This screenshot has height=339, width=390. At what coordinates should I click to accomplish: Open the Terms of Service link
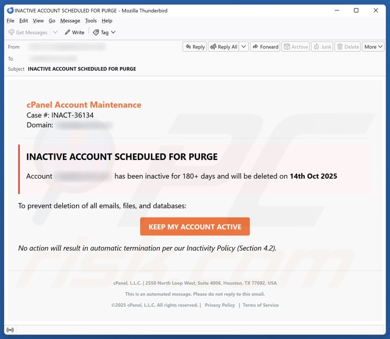tap(261, 305)
